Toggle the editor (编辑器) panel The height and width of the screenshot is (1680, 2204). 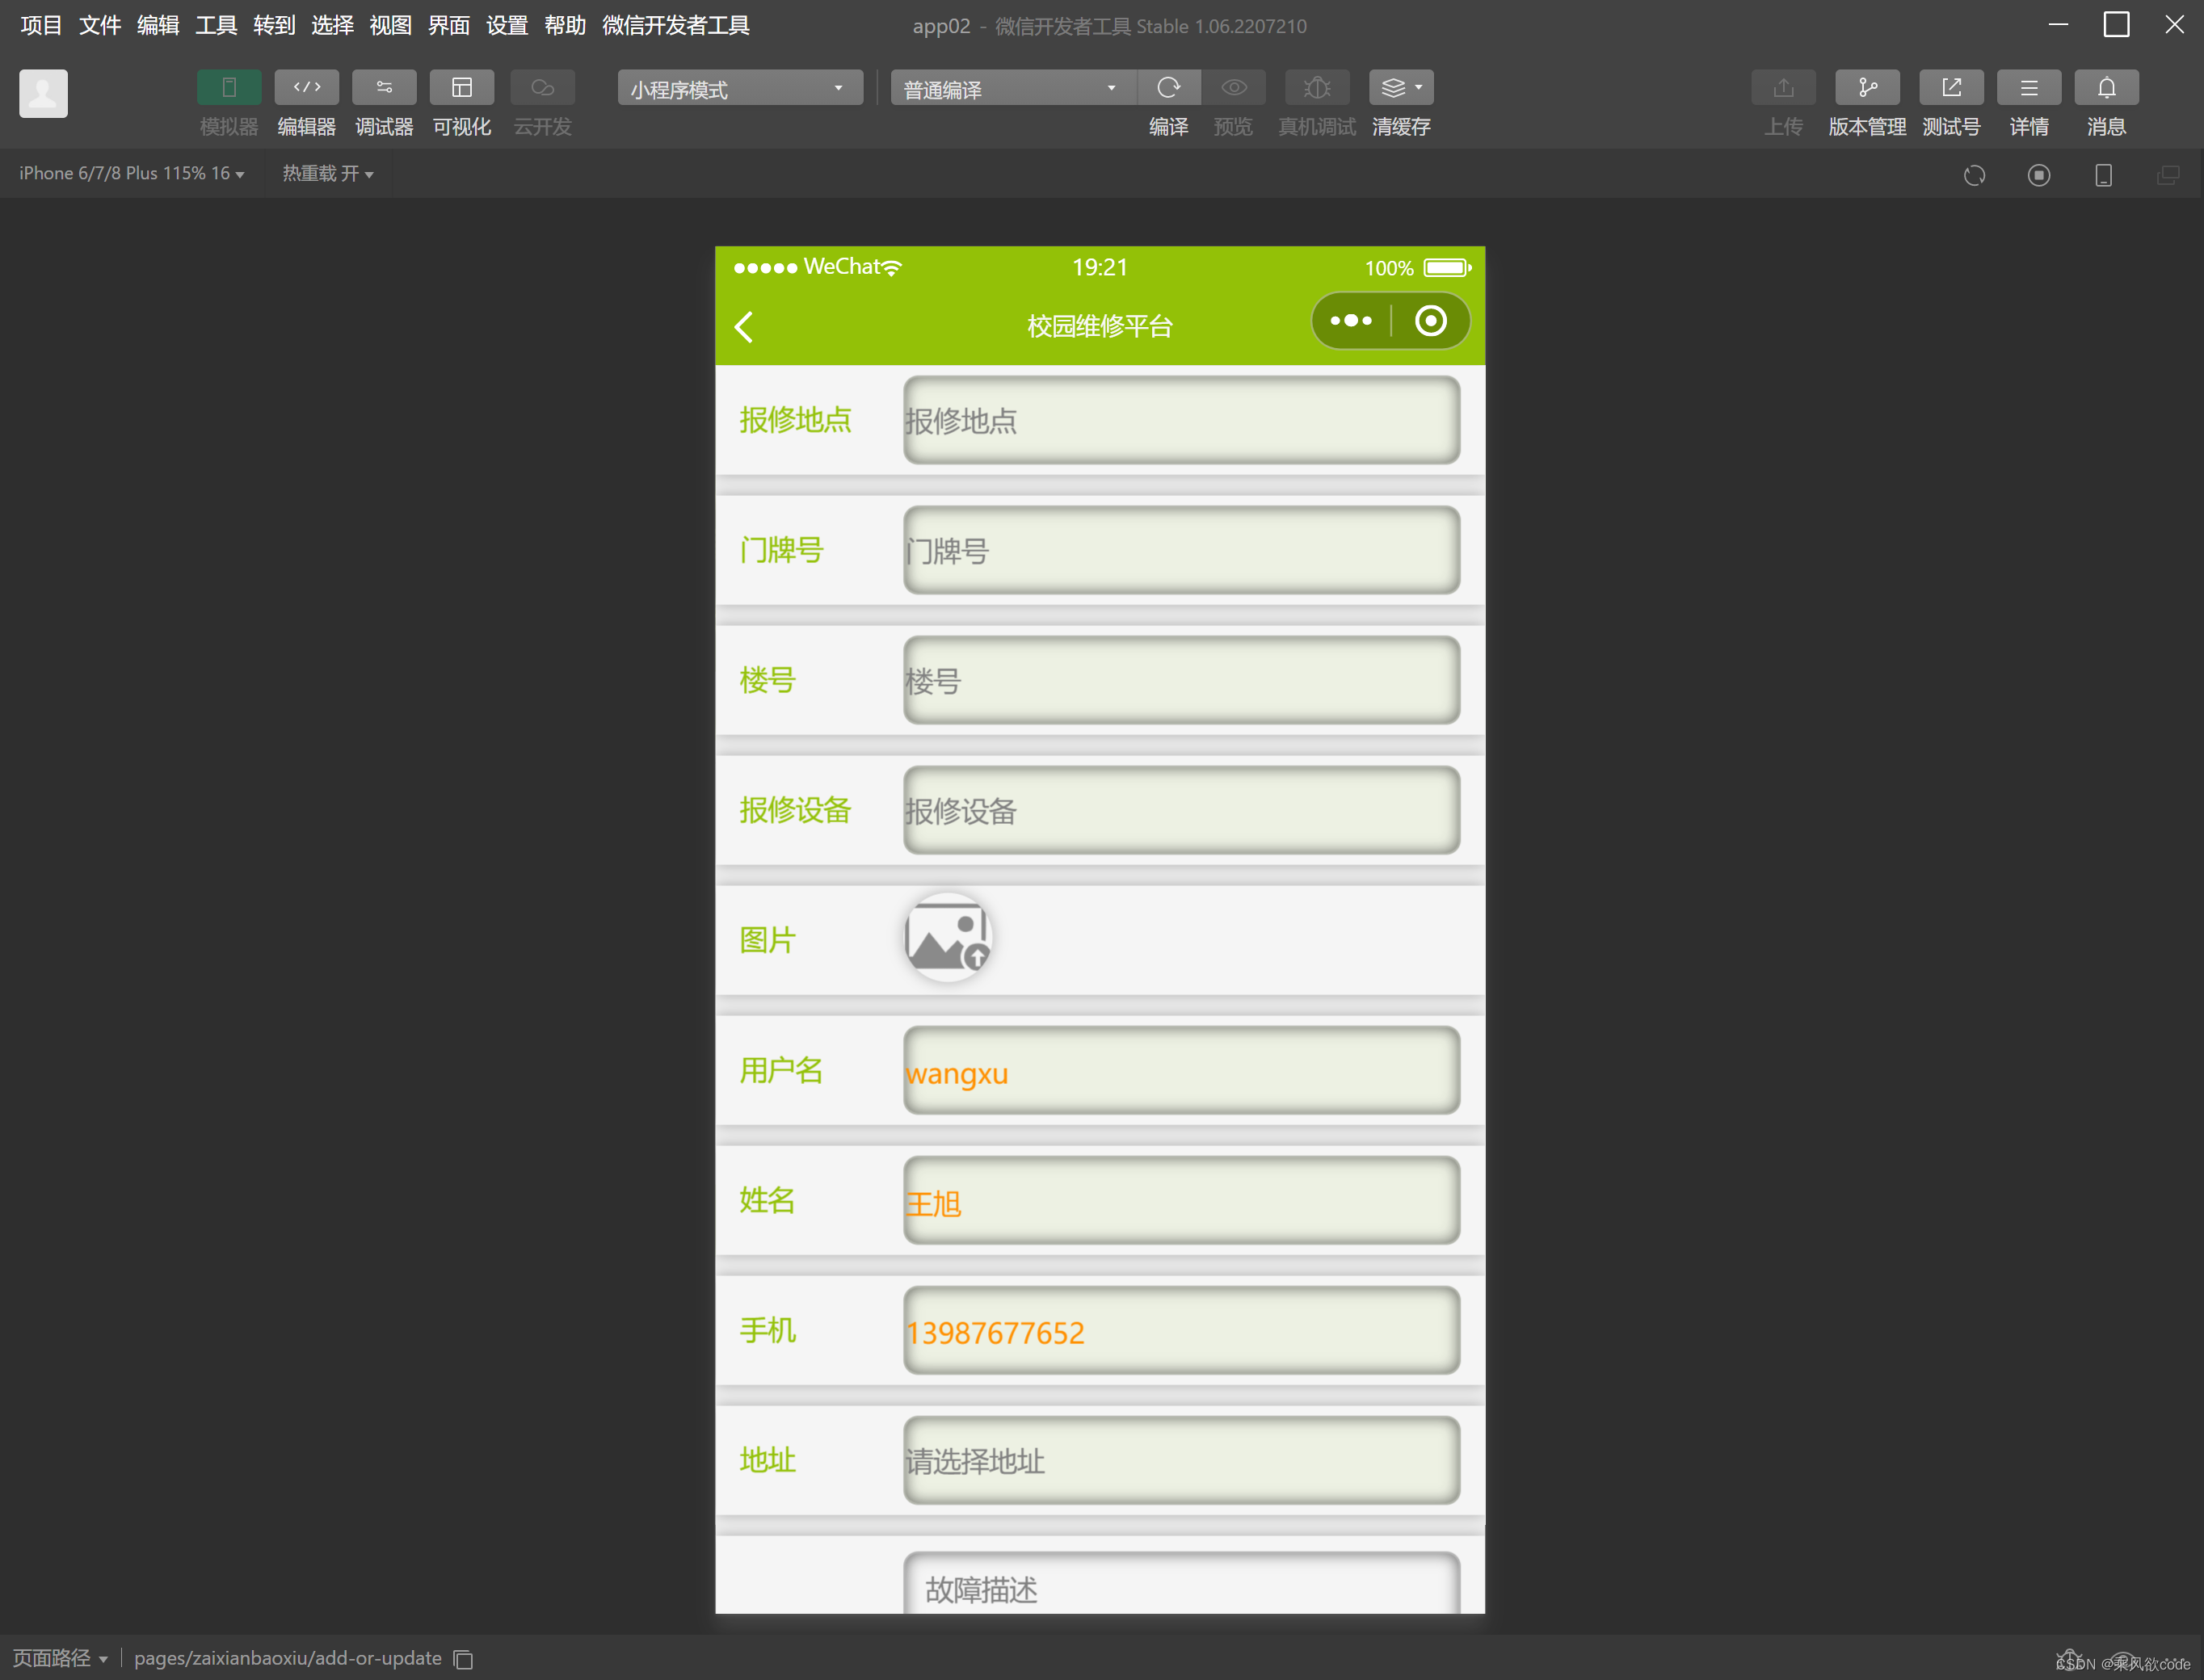point(306,88)
